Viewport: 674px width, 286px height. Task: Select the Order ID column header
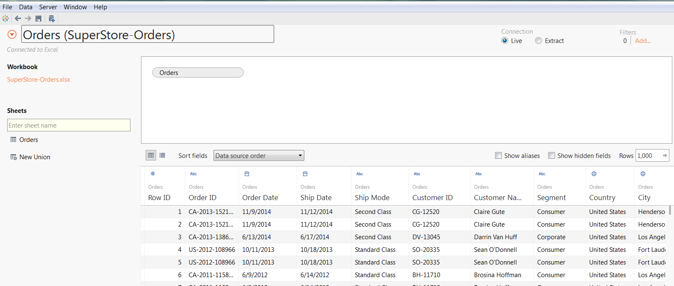[x=203, y=198]
